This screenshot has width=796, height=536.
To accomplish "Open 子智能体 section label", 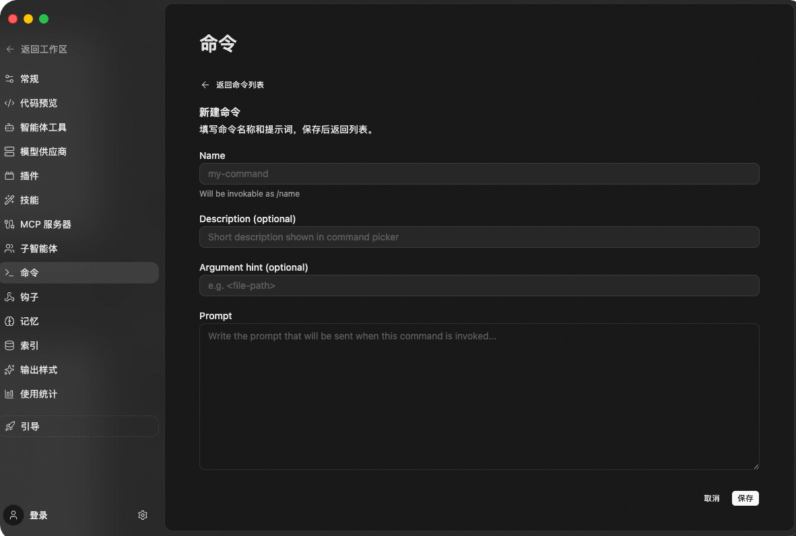I will pyautogui.click(x=39, y=248).
